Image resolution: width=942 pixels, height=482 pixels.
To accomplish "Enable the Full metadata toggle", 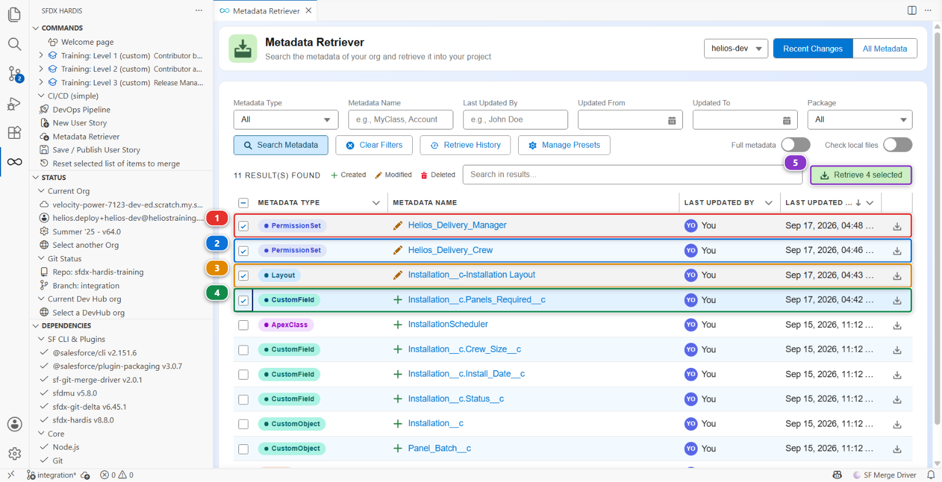I will point(795,145).
